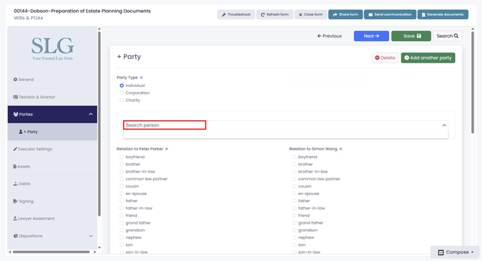The width and height of the screenshot is (482, 261).
Task: Click Generate documents button
Action: 442,14
